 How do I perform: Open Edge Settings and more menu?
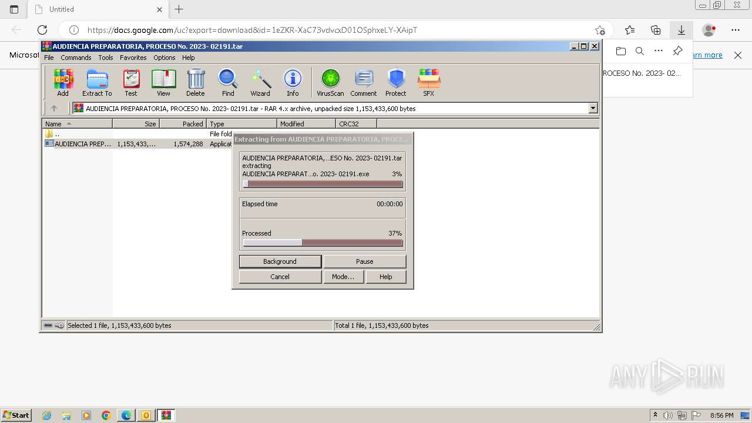coord(736,30)
